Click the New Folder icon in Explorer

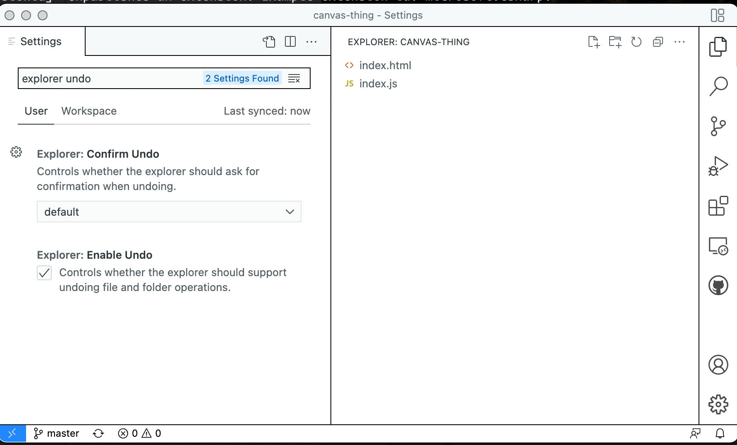615,42
